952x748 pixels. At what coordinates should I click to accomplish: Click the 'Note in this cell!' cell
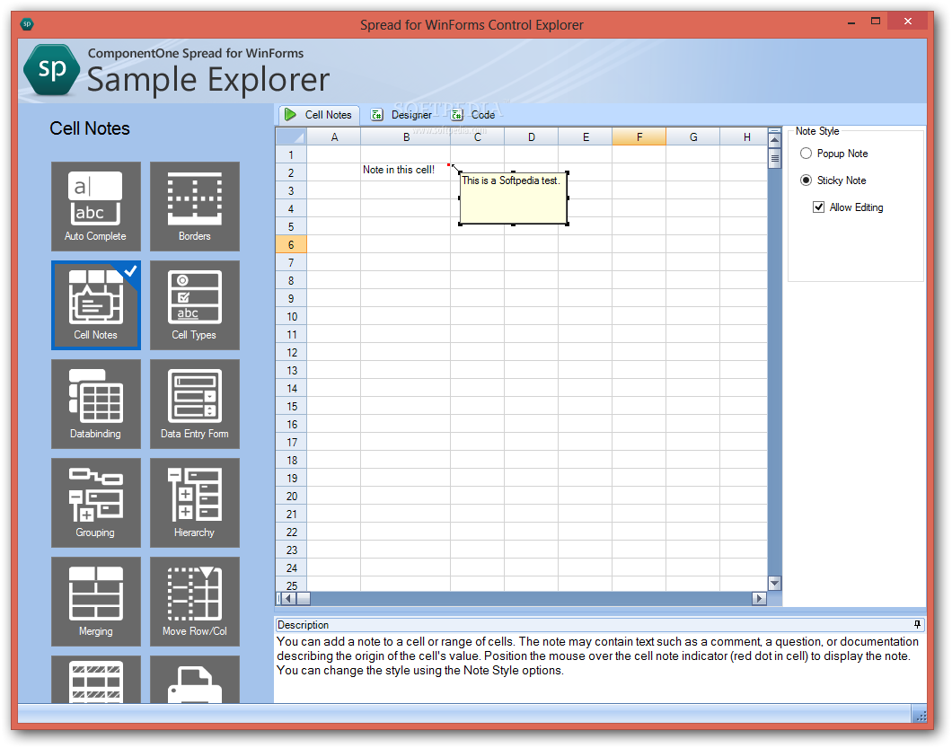point(406,172)
